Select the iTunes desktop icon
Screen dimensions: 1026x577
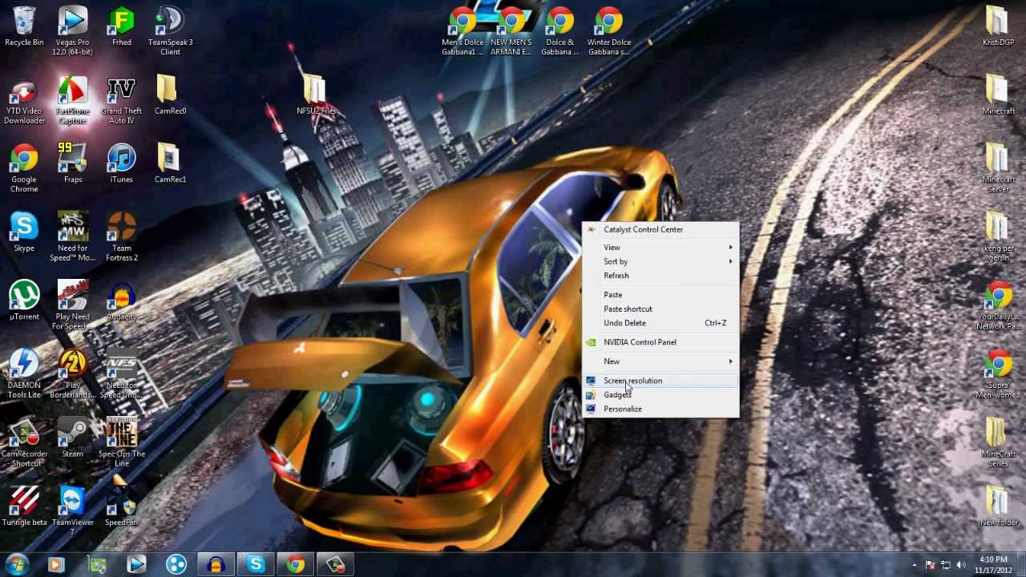point(122,164)
